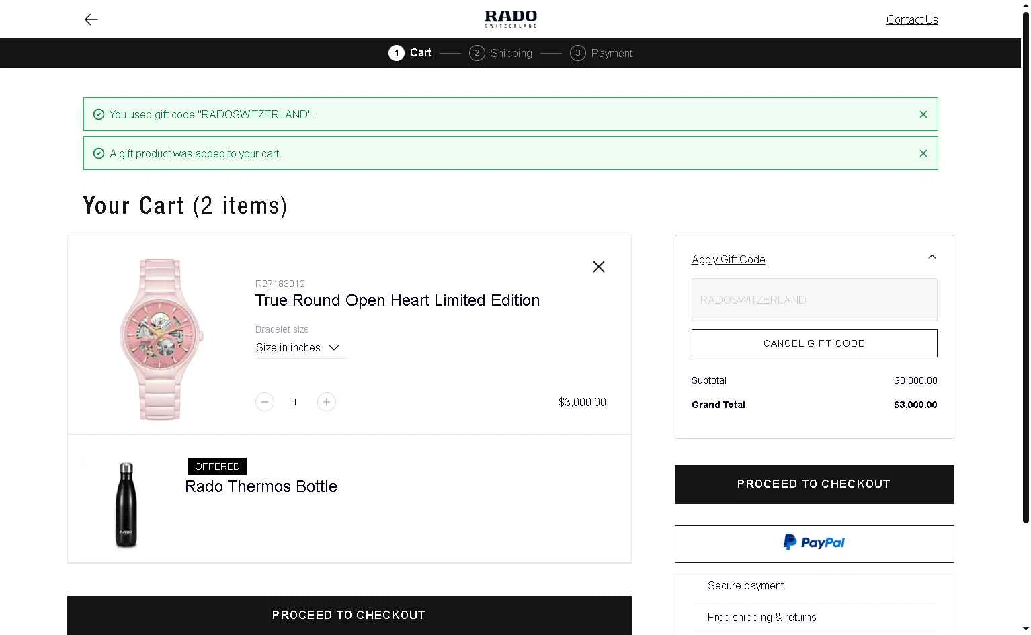This screenshot has width=1031, height=635.
Task: Increase watch quantity with plus button
Action: click(x=327, y=402)
